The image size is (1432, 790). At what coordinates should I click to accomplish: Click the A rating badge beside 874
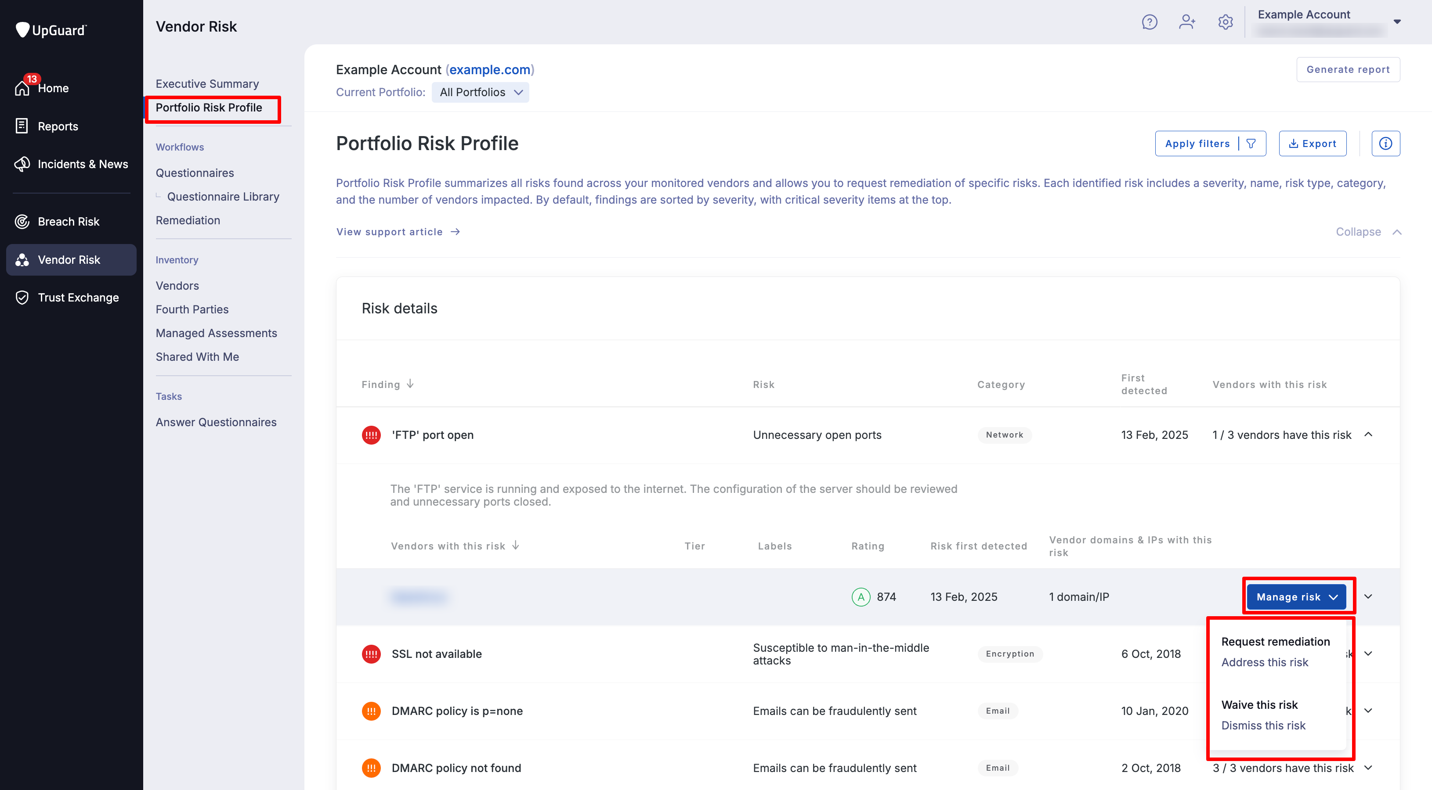click(x=861, y=597)
